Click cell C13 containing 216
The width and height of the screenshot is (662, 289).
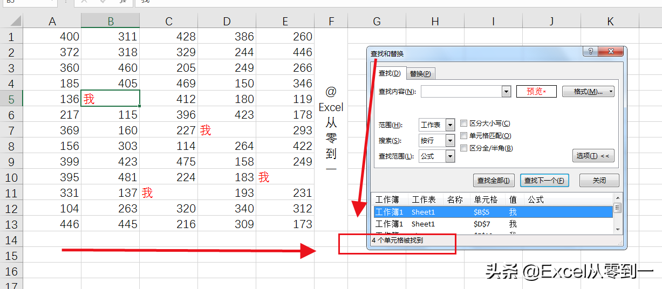169,224
